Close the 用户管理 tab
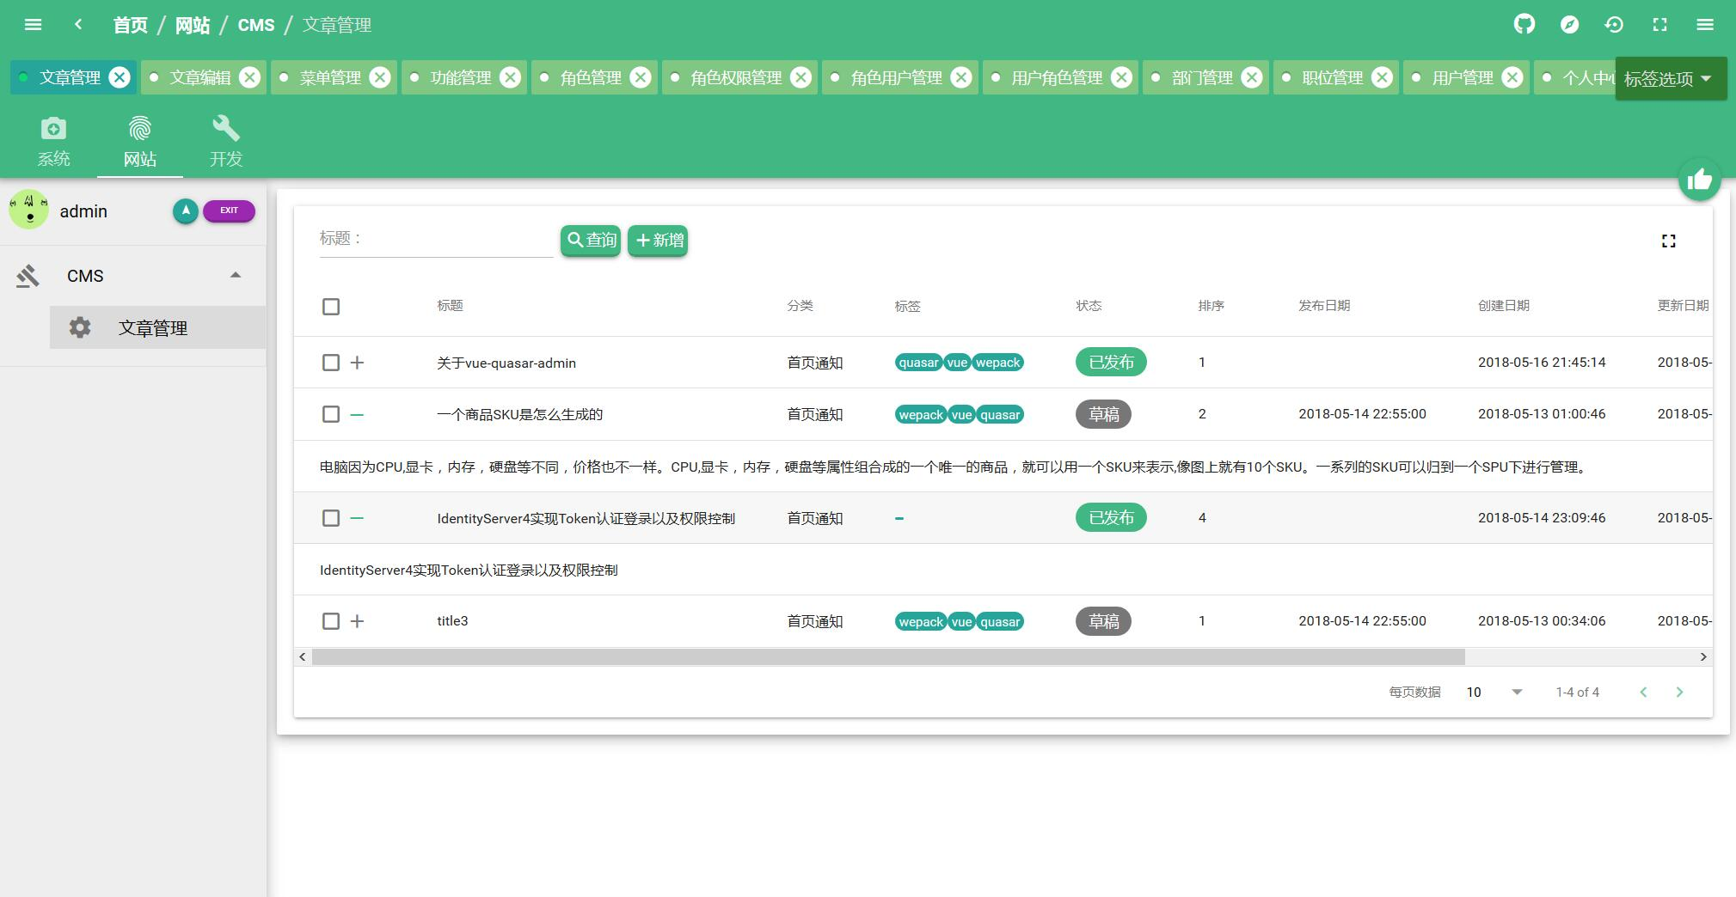The image size is (1736, 897). click(x=1512, y=77)
